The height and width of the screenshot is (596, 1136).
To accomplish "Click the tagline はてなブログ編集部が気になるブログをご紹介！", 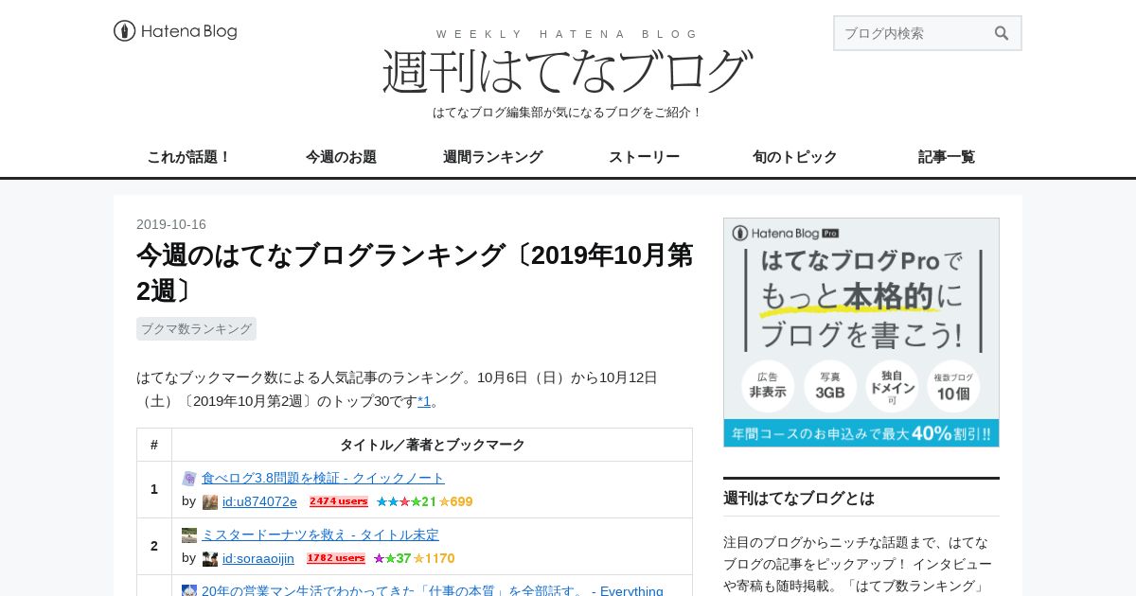I will [x=568, y=112].
